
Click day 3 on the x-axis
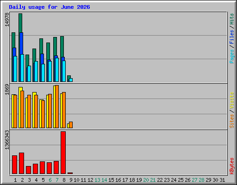coord(29,180)
